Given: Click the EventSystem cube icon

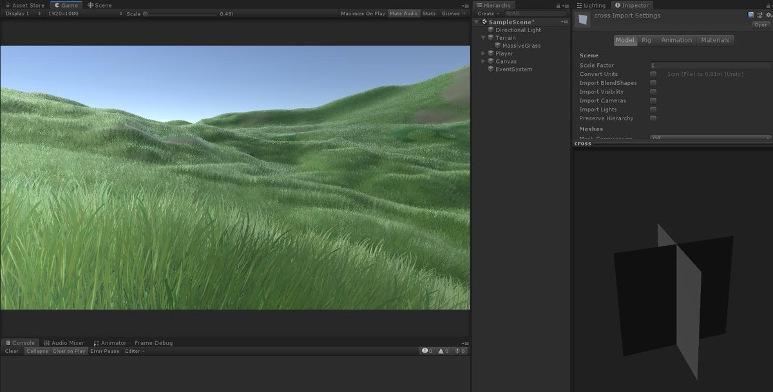Looking at the screenshot, I should tap(491, 69).
